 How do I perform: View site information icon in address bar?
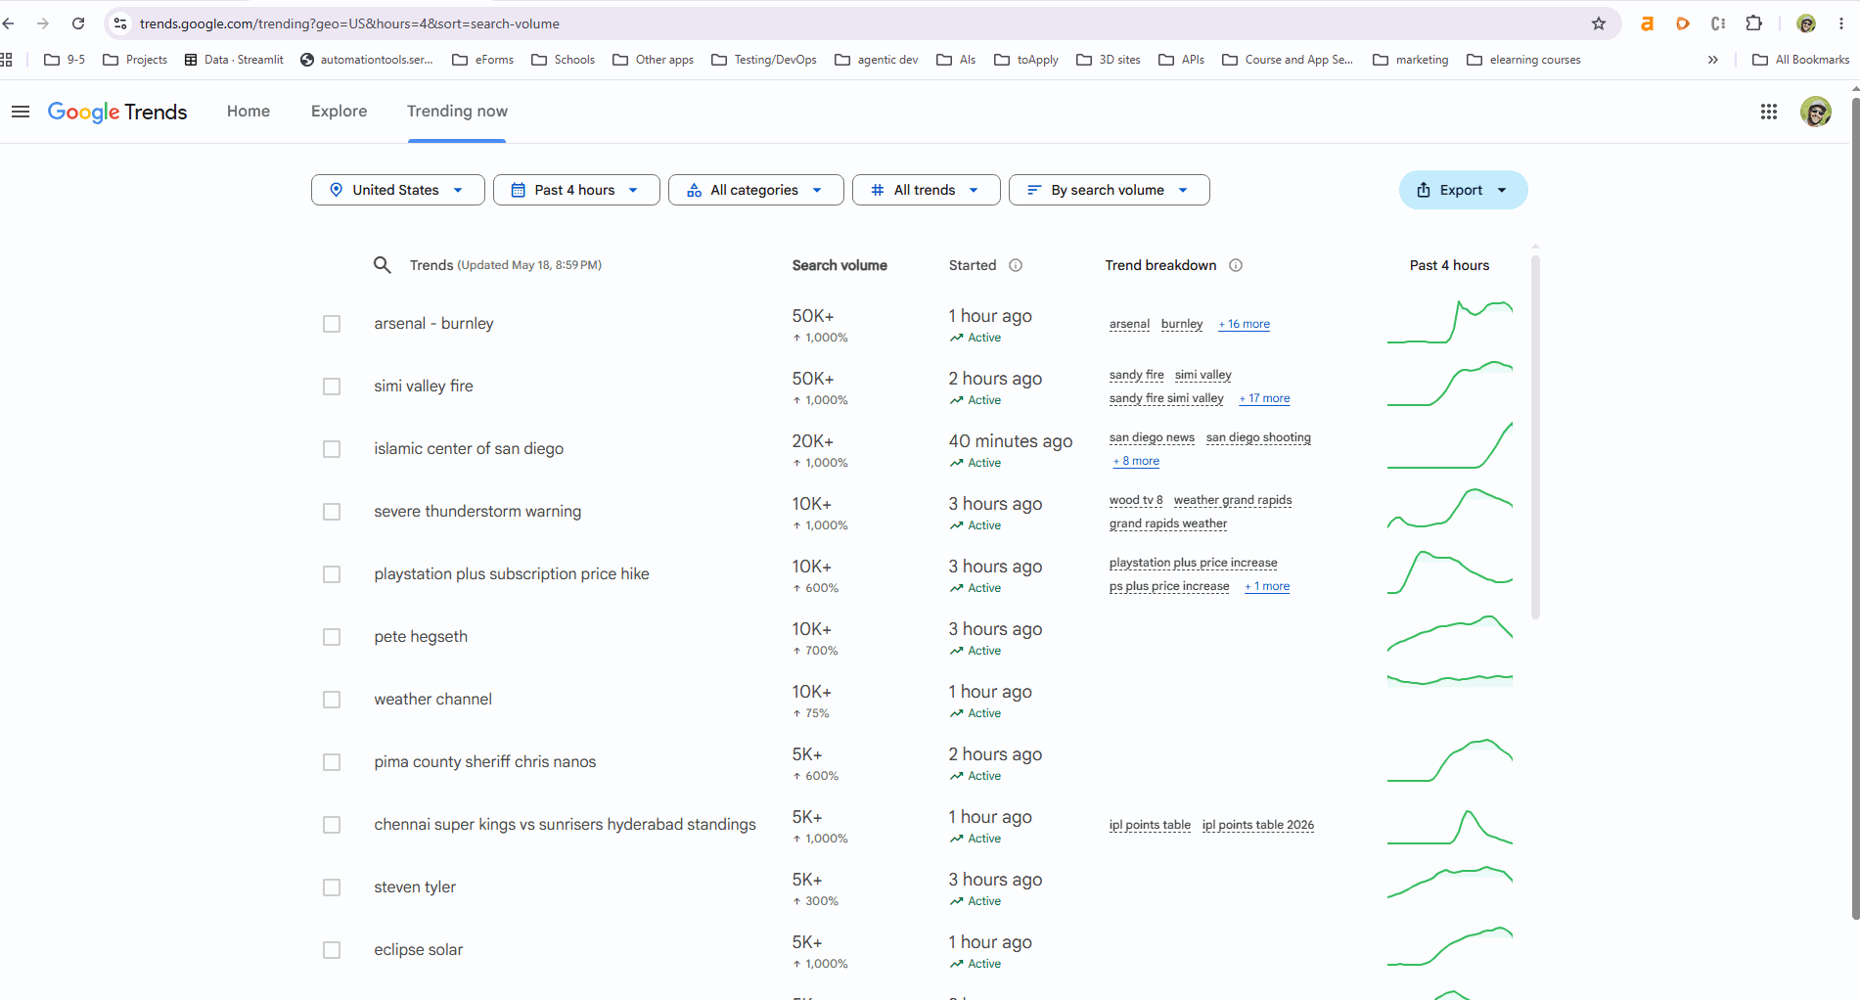[120, 23]
